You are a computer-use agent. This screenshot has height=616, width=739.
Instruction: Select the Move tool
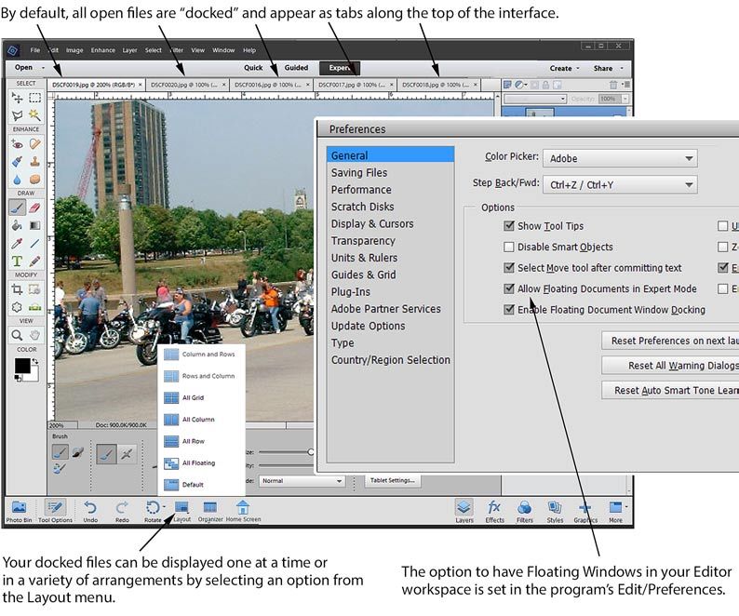pyautogui.click(x=17, y=98)
